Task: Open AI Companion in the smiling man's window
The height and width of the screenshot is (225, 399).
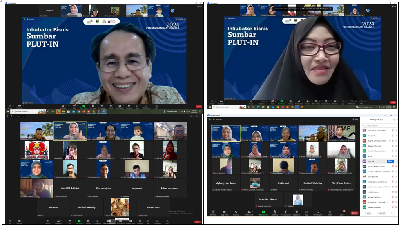Action: coord(102,107)
